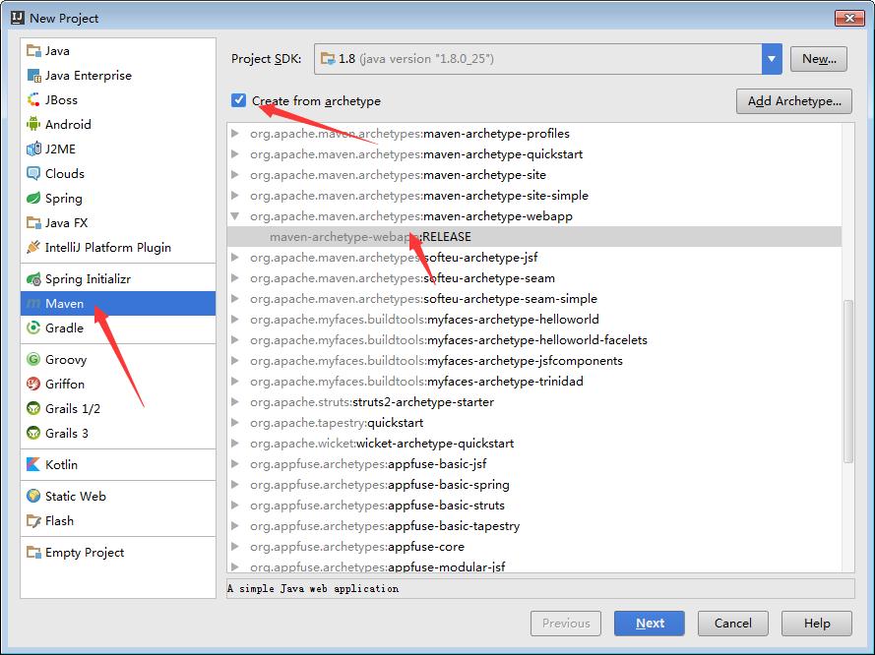Screen dimensions: 875x655
Task: Select the Spring leaf icon
Action: pos(33,198)
